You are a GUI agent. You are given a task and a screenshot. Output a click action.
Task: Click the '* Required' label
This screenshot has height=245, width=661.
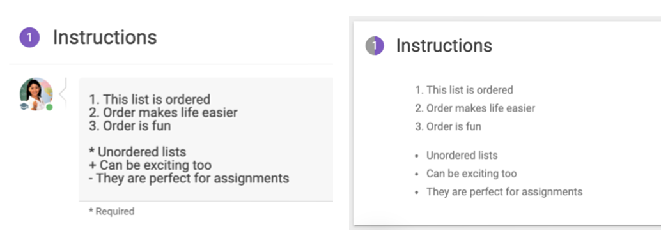[x=112, y=211]
